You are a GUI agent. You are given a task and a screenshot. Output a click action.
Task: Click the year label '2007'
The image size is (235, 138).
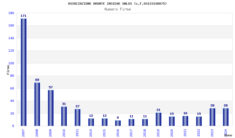[x=23, y=133]
